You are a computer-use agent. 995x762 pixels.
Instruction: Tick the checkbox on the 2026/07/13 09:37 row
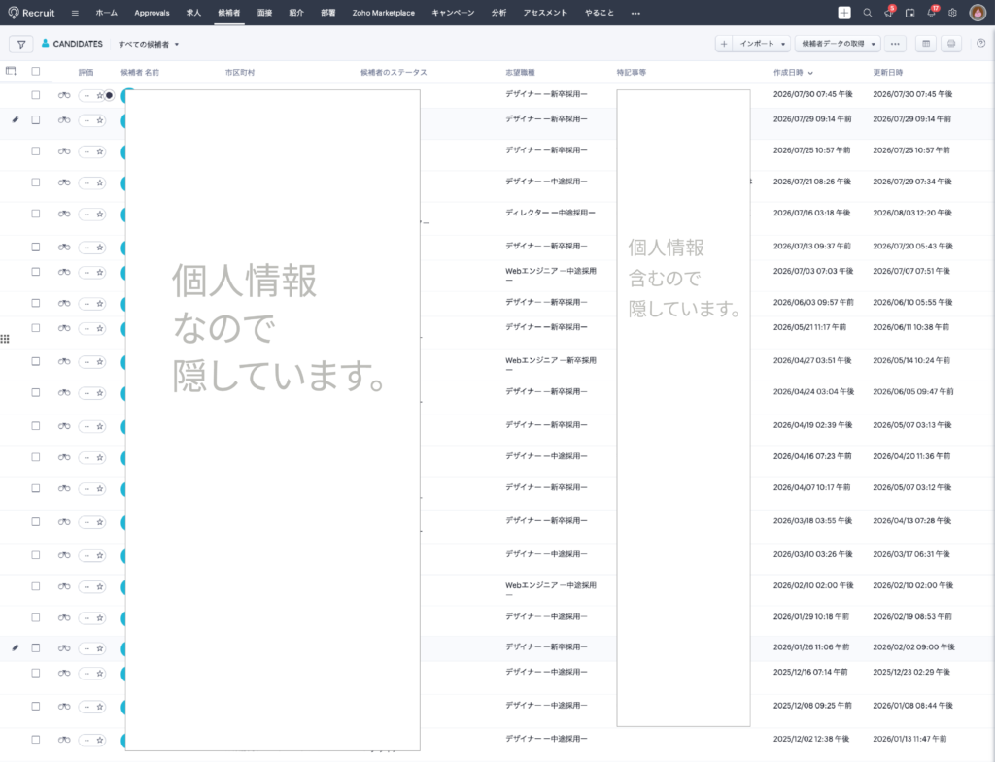(x=36, y=247)
